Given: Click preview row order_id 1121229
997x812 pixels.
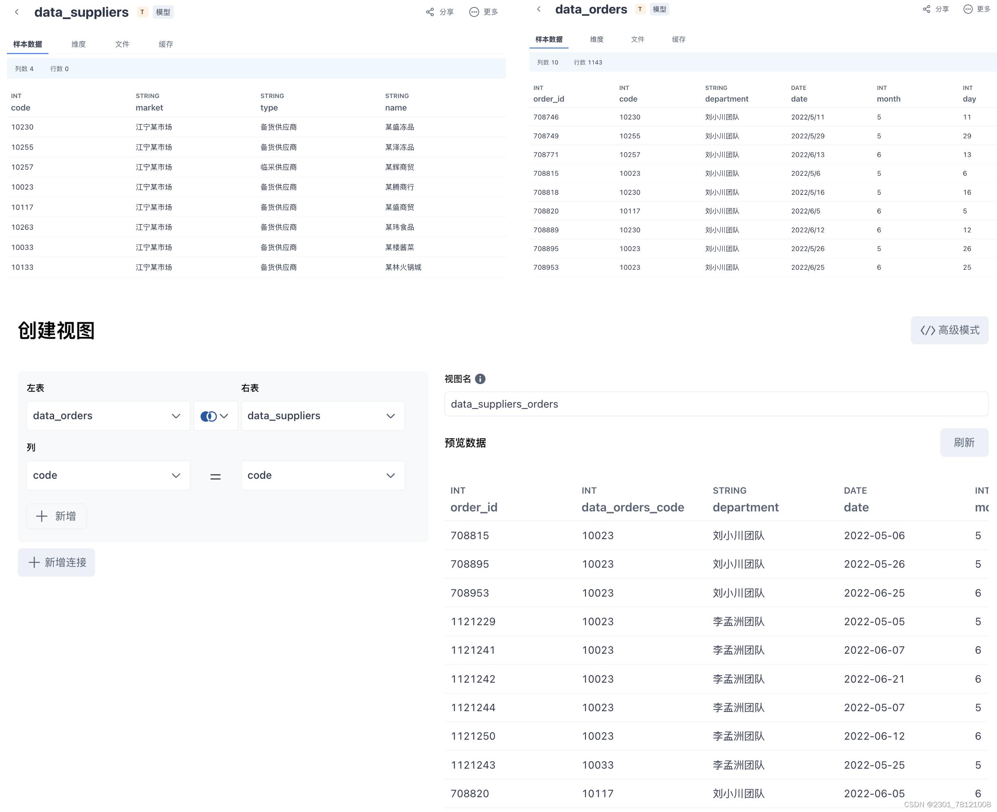Looking at the screenshot, I should pyautogui.click(x=473, y=622).
